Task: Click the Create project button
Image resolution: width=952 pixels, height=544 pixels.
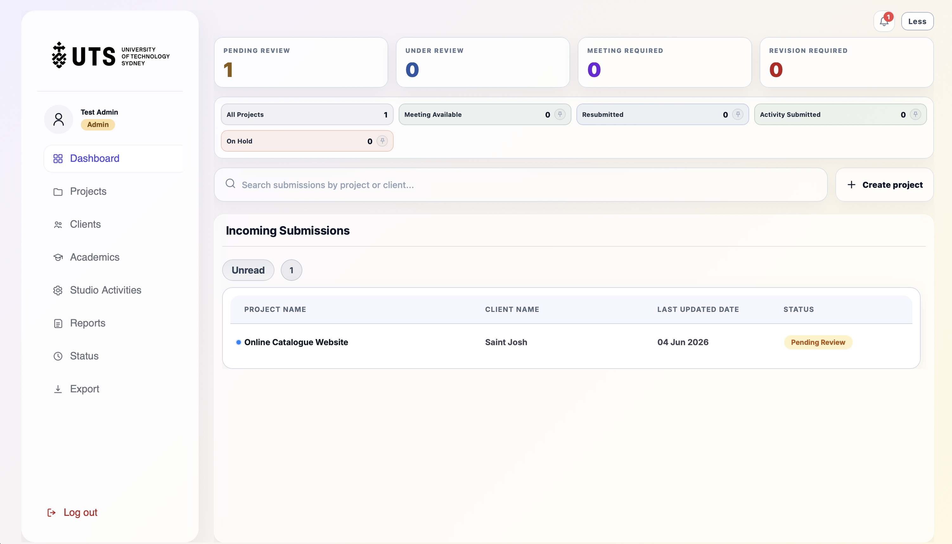Action: point(884,185)
